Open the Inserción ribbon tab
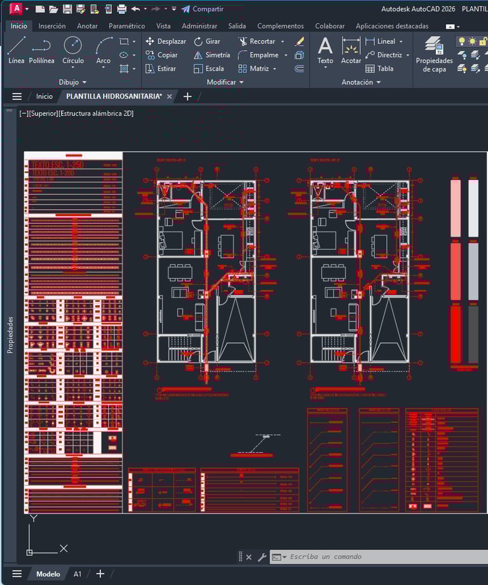488x585 pixels. pyautogui.click(x=52, y=26)
